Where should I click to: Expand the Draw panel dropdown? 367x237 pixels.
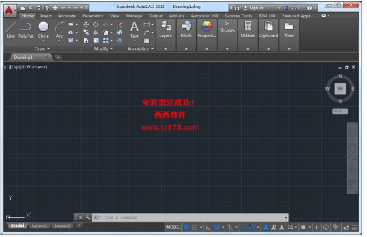[x=42, y=49]
